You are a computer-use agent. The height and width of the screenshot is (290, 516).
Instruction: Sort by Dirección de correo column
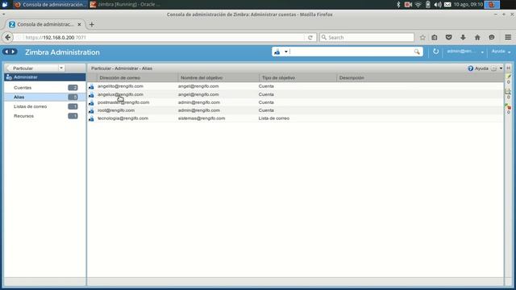137,78
